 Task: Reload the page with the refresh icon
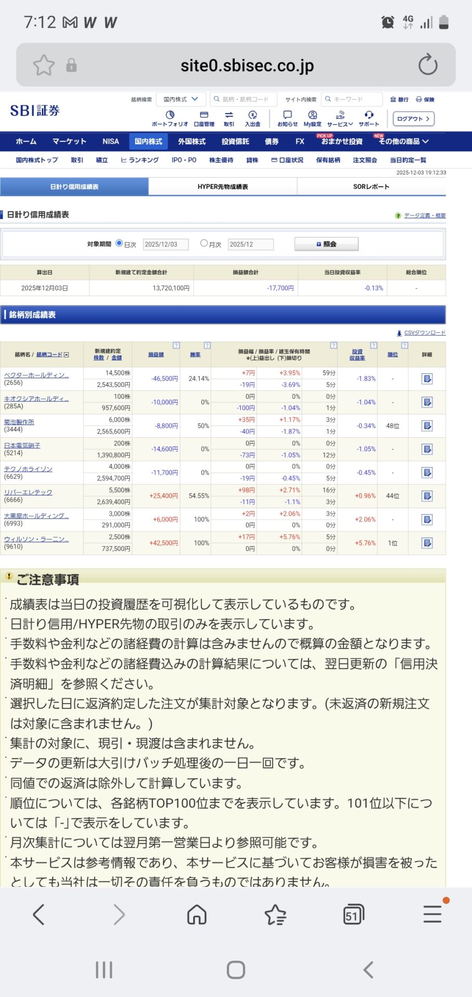point(428,65)
